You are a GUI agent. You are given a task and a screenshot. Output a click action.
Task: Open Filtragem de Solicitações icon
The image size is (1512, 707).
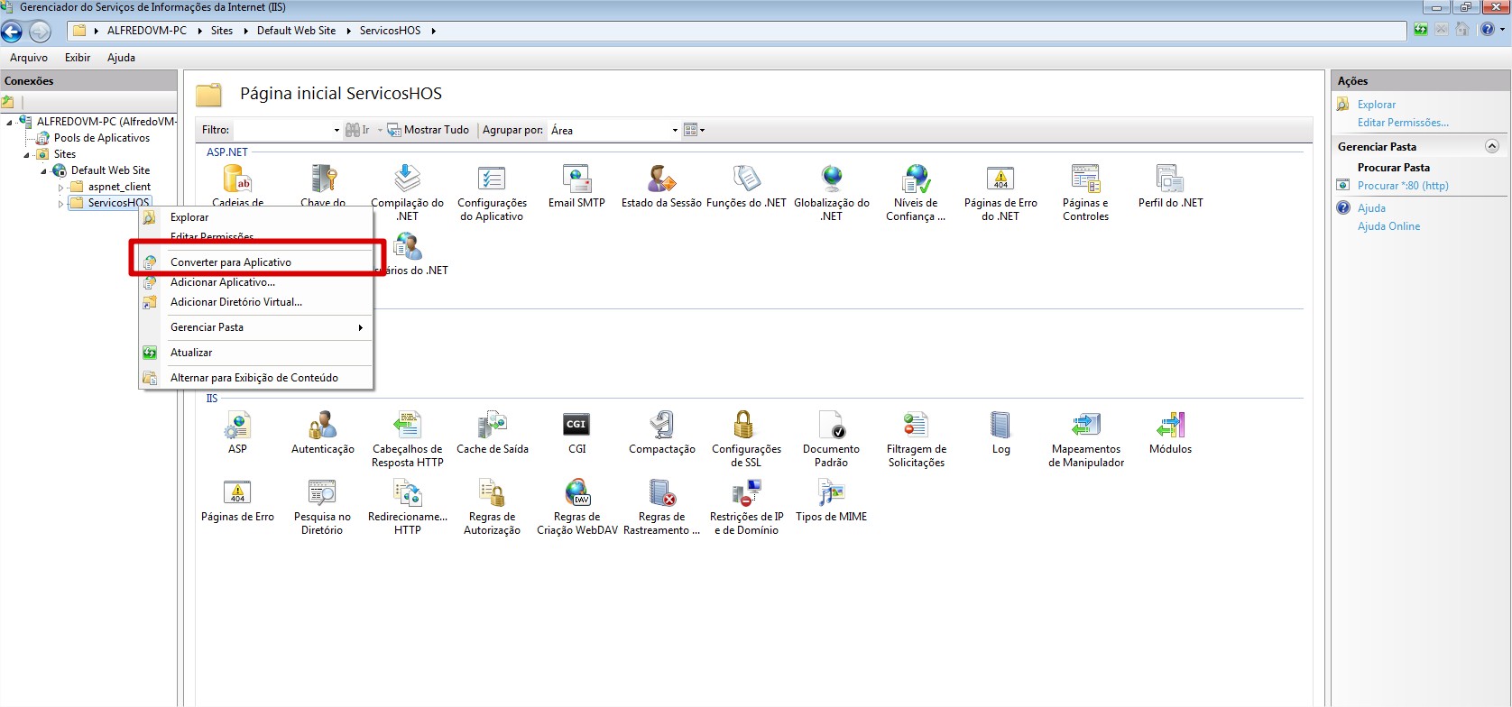tap(916, 426)
